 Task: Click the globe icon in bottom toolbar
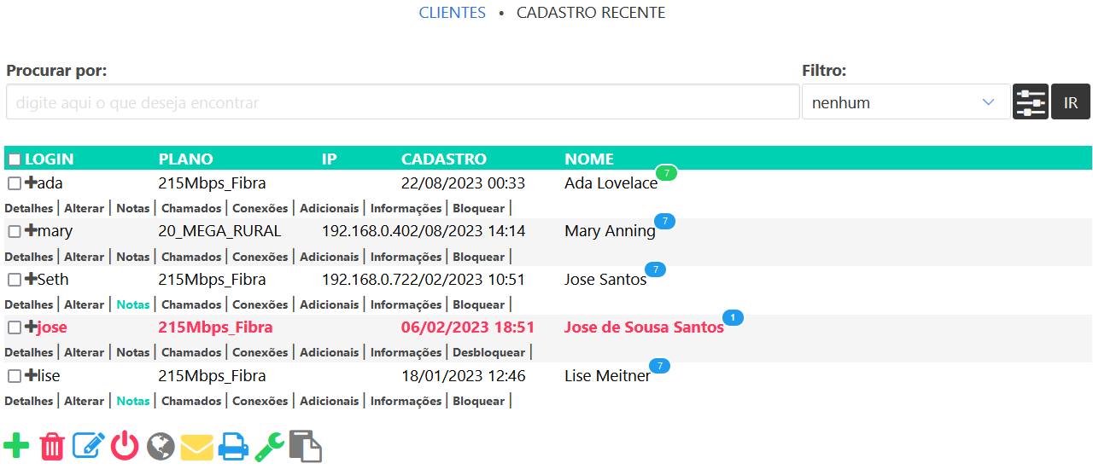161,446
